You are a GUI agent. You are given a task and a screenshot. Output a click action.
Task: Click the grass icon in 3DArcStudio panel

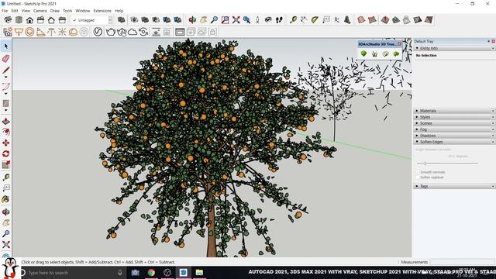click(x=374, y=53)
